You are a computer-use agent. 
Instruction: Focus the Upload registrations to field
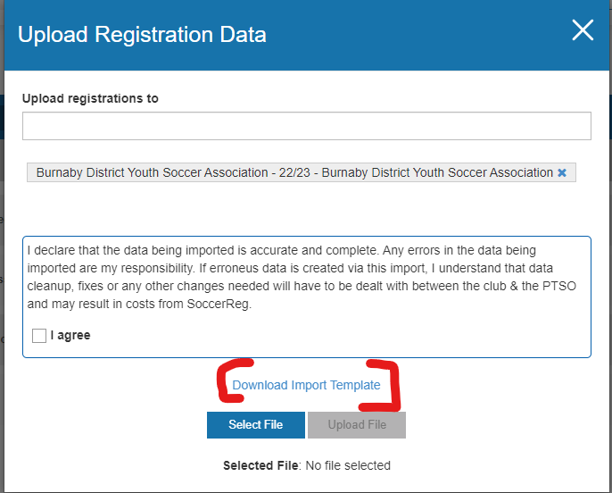click(306, 126)
